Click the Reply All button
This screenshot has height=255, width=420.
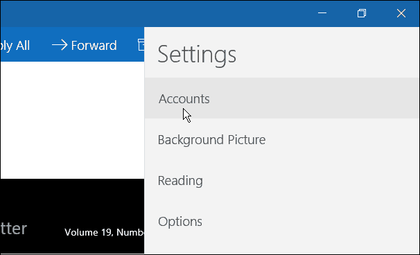point(15,45)
